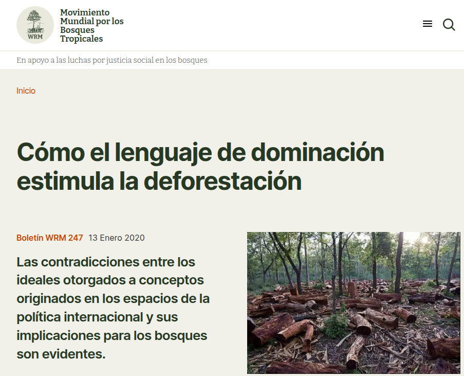Click the WRM tree logo

click(35, 25)
